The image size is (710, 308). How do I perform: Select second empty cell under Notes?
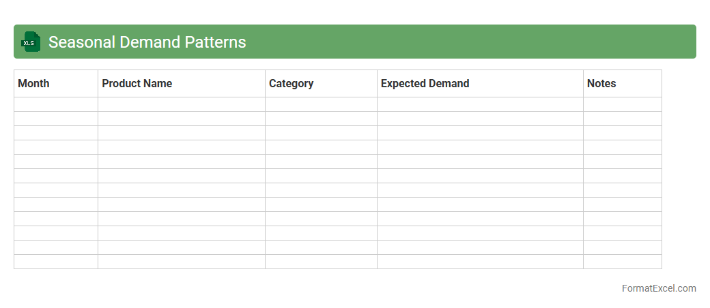coord(622,119)
